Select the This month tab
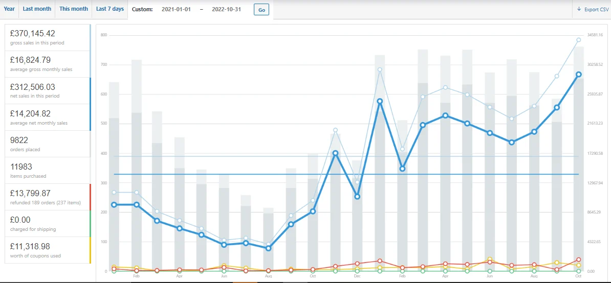Screen dimensions: 611x283 [x=73, y=9]
